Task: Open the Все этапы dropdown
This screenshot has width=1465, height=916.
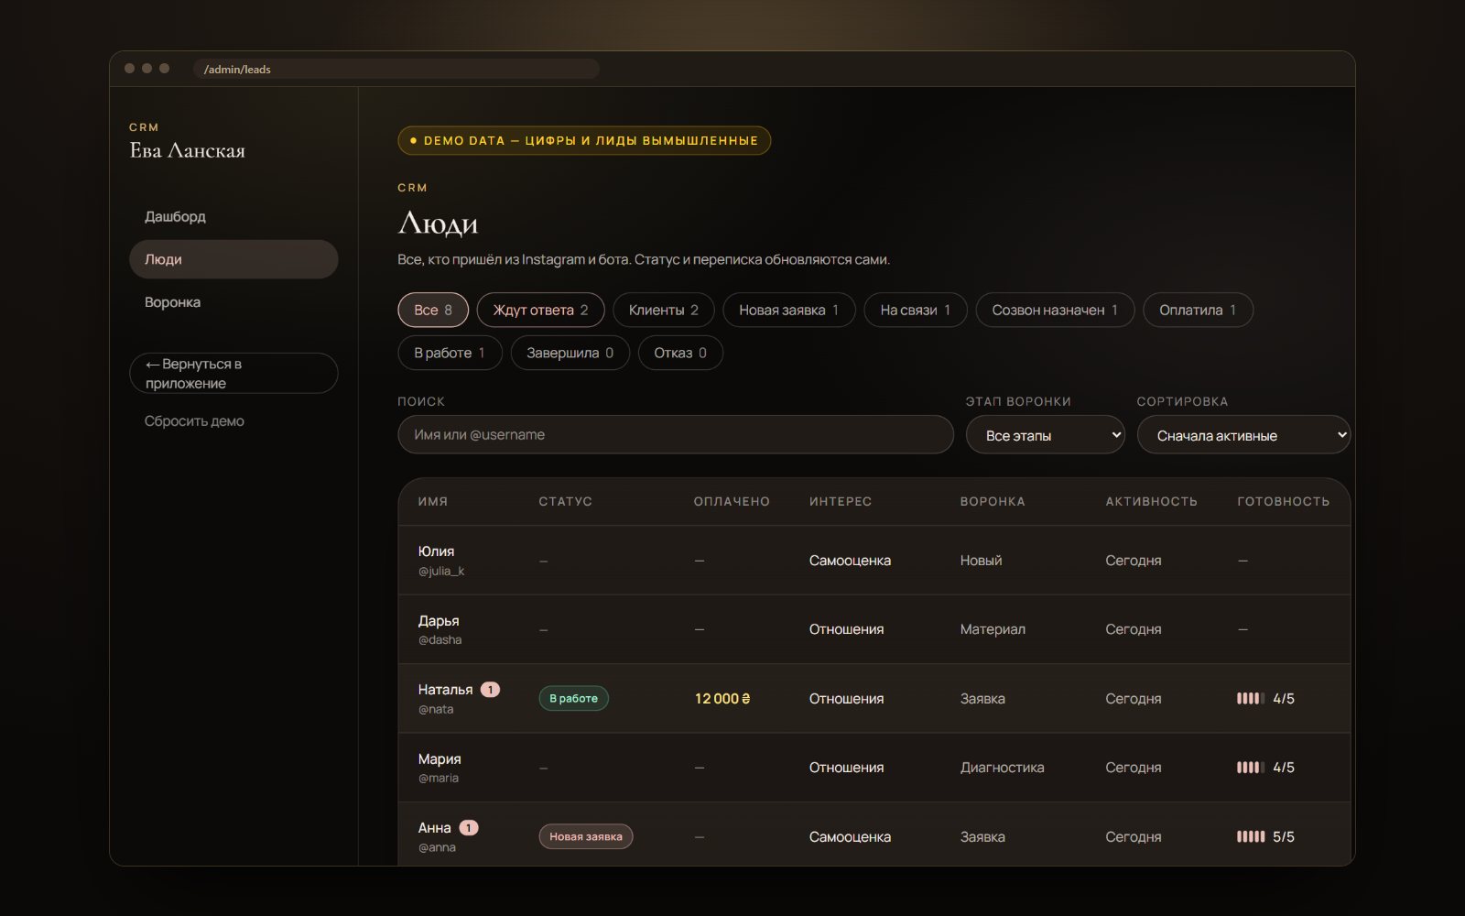Action: coord(1046,435)
